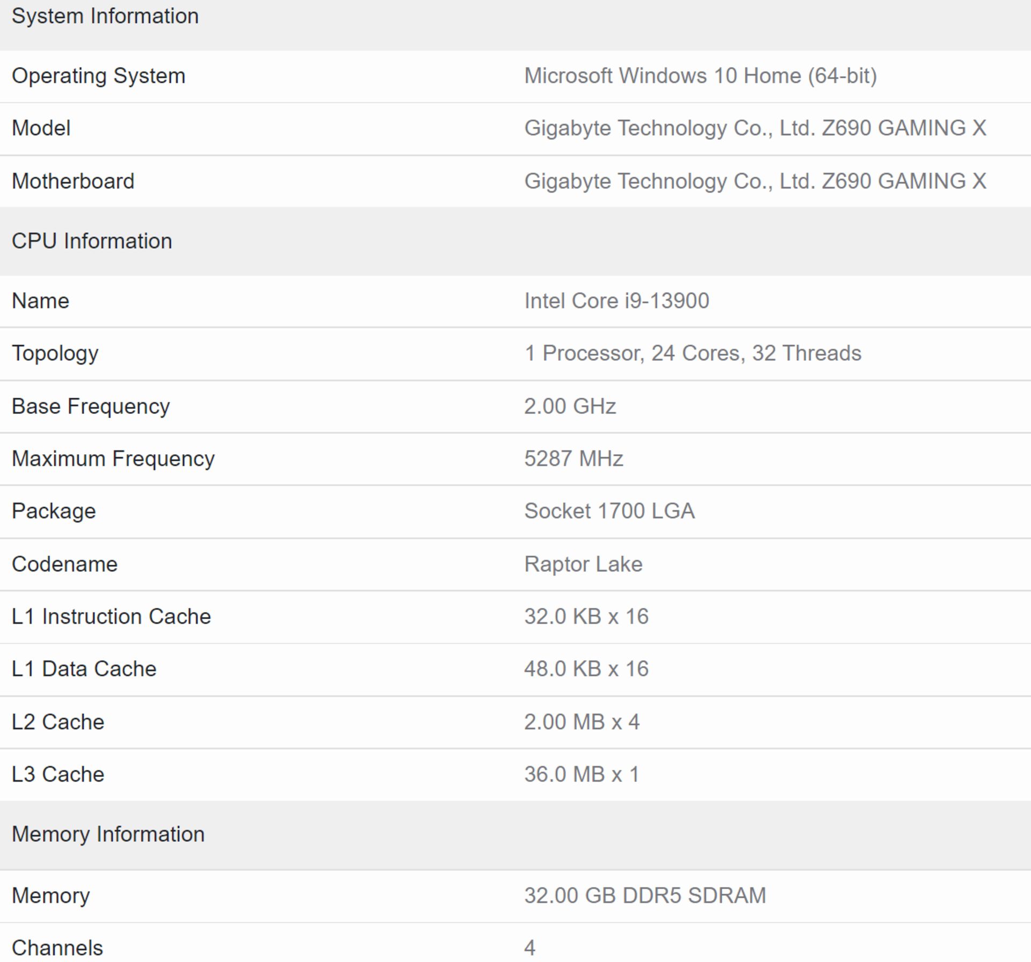This screenshot has width=1031, height=962.
Task: Click the L1 Instruction Cache row label
Action: pyautogui.click(x=111, y=616)
